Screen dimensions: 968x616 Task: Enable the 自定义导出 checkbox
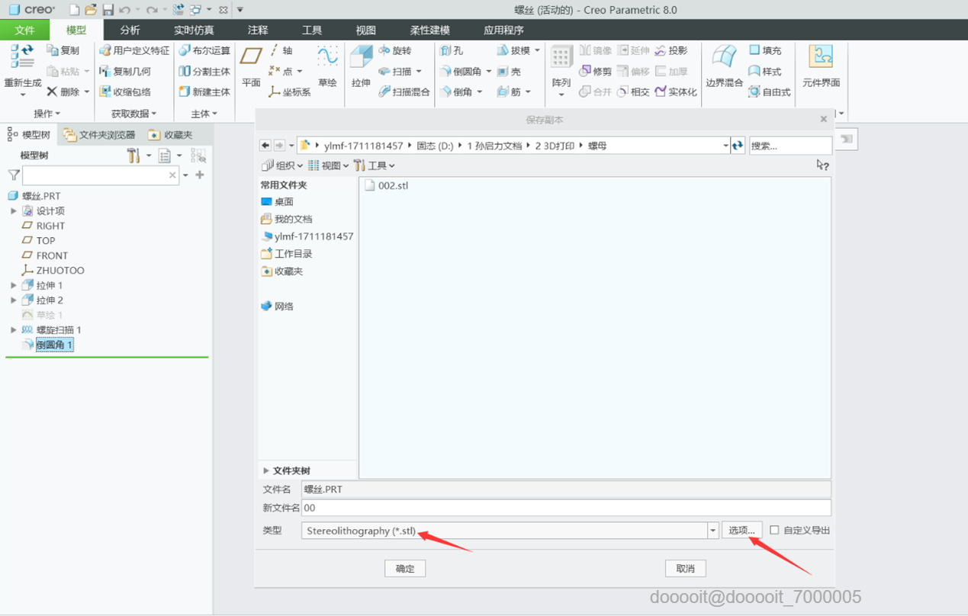774,530
